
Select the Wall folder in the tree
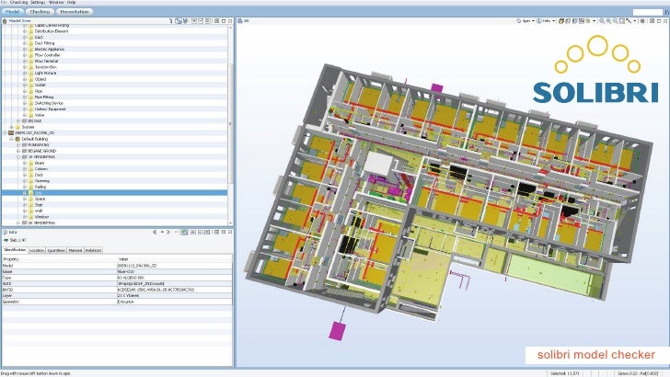coord(39,211)
